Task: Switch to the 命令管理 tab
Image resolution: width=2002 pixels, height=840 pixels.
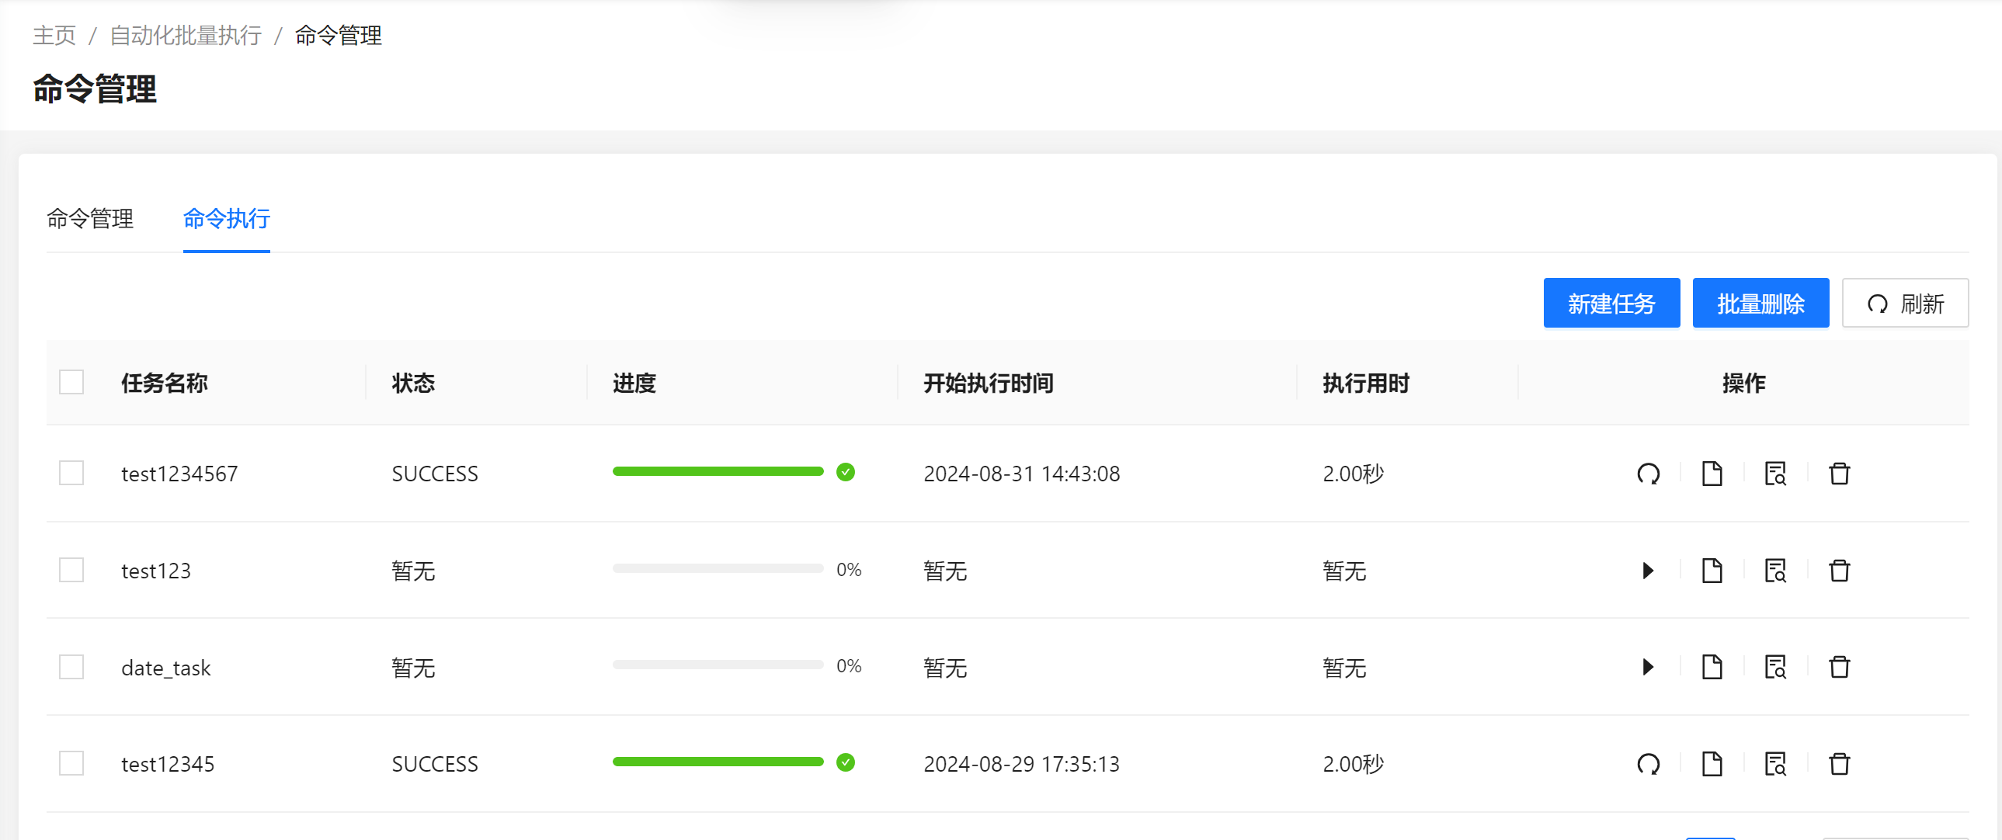Action: pos(90,219)
